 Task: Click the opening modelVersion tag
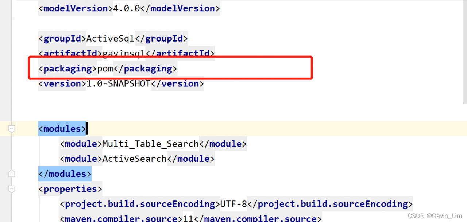tap(76, 8)
